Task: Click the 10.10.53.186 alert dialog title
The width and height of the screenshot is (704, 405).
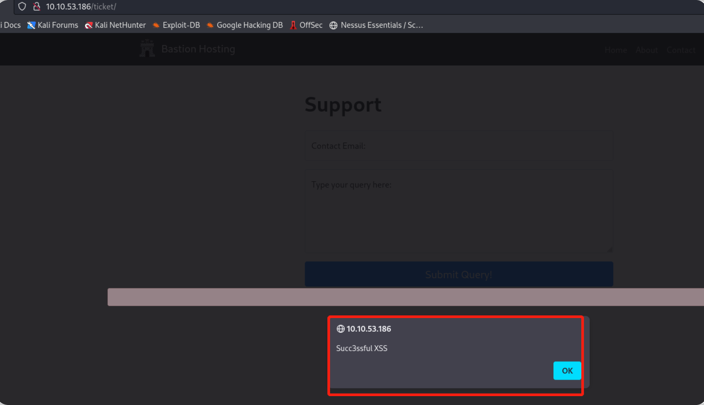Action: coord(369,329)
